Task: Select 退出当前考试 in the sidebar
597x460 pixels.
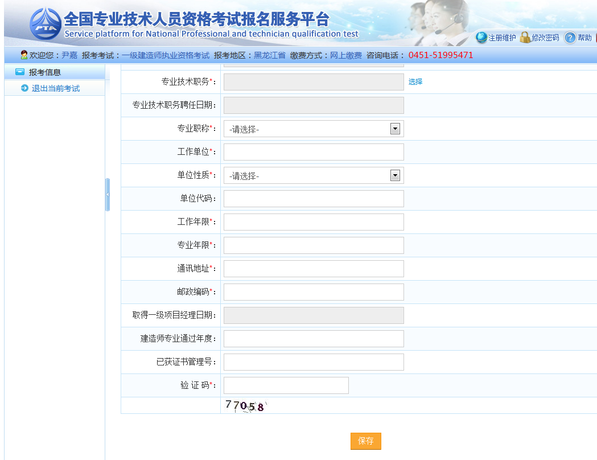Action: tap(56, 88)
